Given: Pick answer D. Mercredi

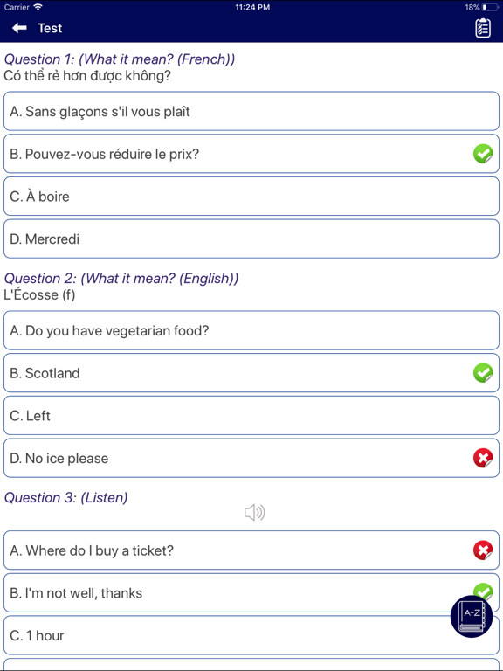Looking at the screenshot, I should pos(251,239).
